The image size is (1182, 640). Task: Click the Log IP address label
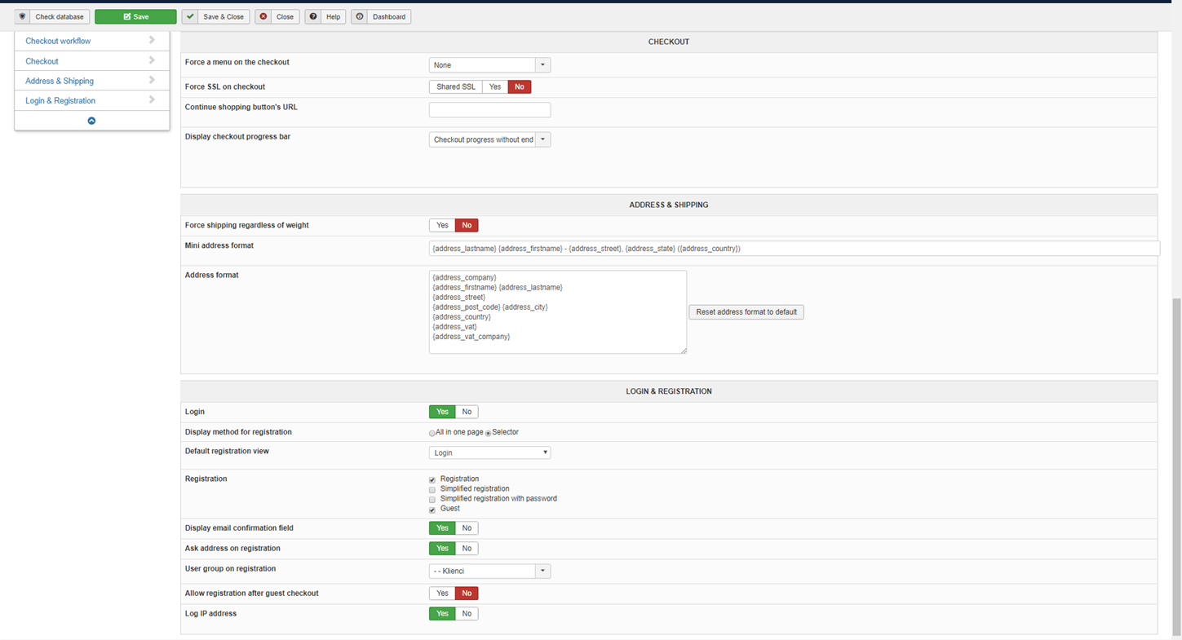210,614
